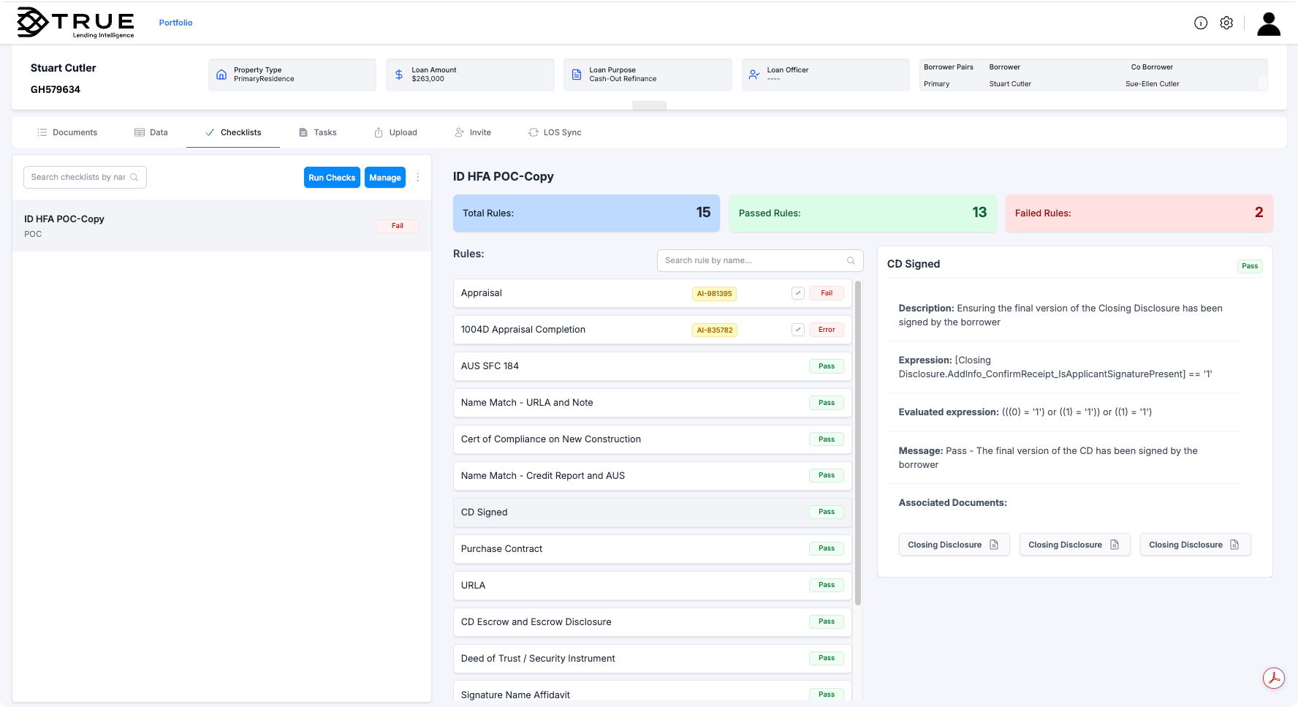Click the user profile avatar
The image size is (1298, 707).
point(1268,23)
